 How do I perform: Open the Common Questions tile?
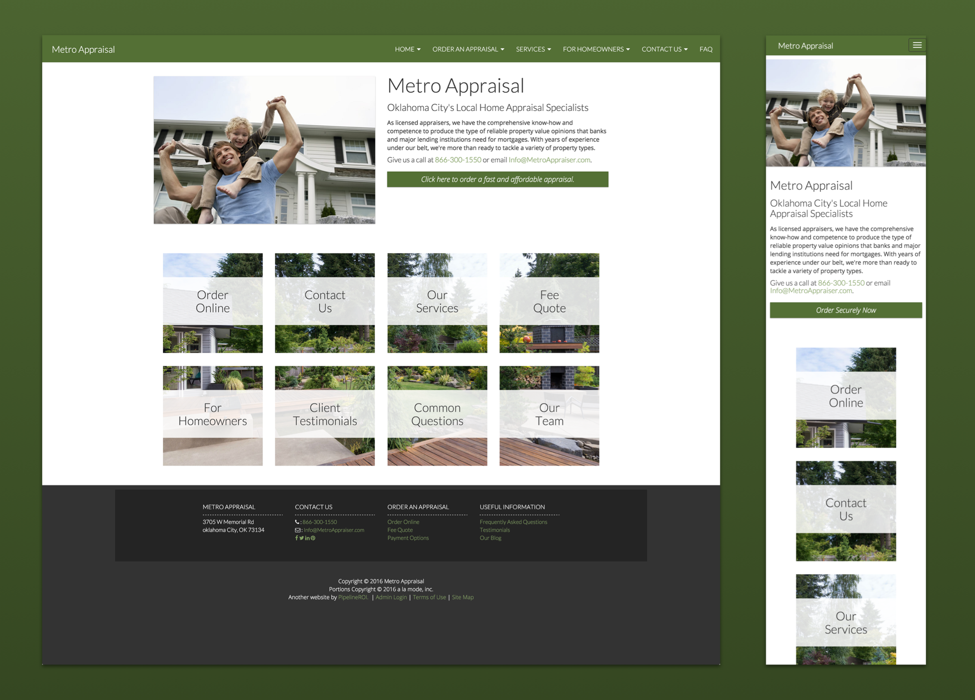click(437, 416)
